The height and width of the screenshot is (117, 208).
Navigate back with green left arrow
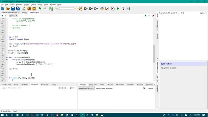[x=2, y=16]
